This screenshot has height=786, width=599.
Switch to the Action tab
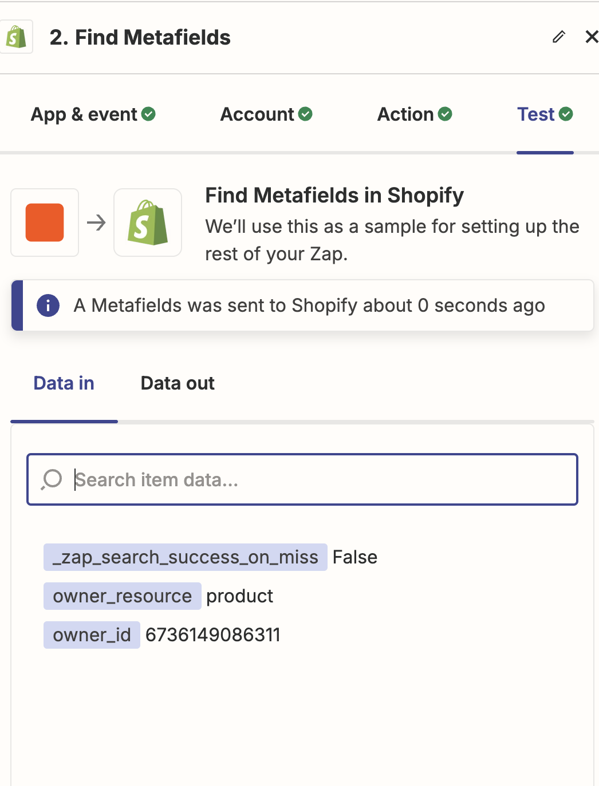coord(415,114)
